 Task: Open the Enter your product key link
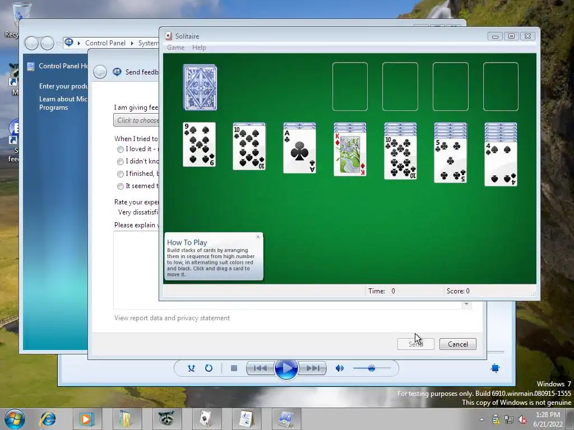click(63, 86)
